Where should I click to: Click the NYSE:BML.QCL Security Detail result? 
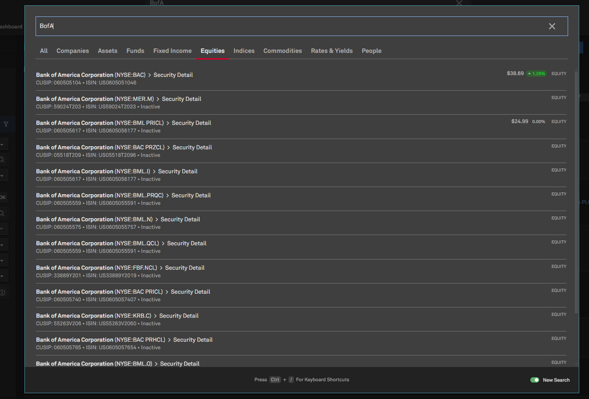pos(301,247)
